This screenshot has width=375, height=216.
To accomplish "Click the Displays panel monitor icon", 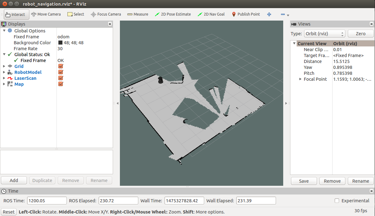I will pyautogui.click(x=4, y=24).
